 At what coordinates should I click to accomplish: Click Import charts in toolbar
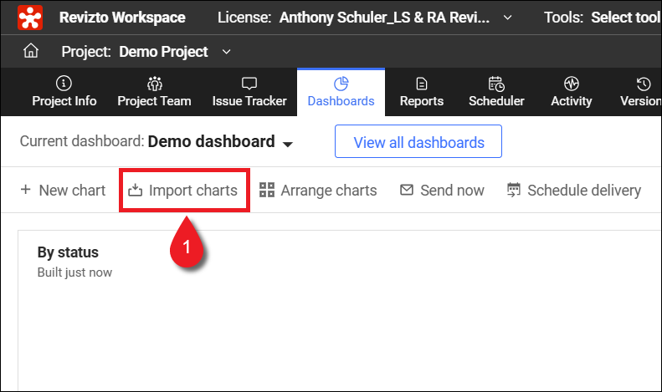[x=183, y=191]
